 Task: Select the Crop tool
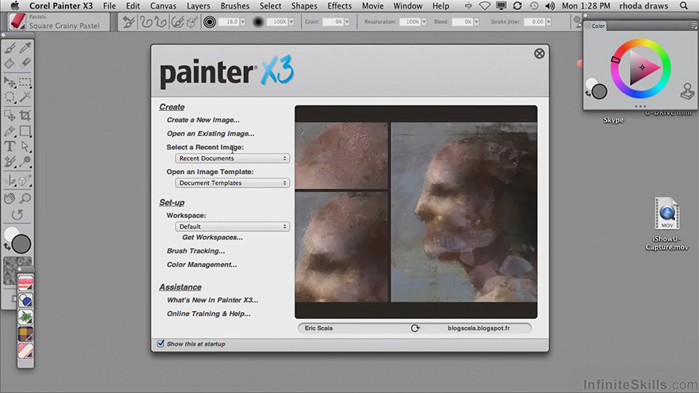[x=25, y=116]
